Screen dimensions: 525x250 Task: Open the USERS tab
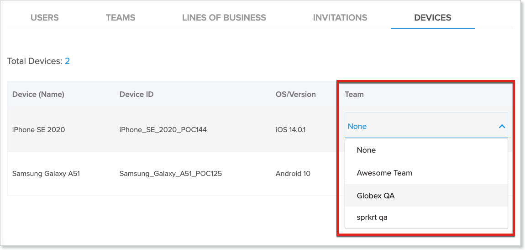coord(44,18)
